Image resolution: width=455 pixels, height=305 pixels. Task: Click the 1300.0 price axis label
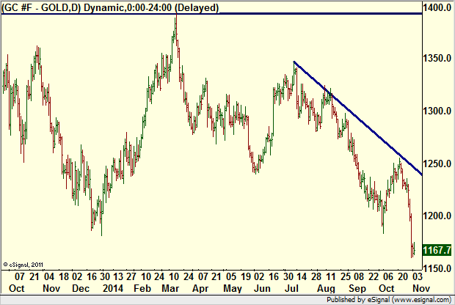437,111
